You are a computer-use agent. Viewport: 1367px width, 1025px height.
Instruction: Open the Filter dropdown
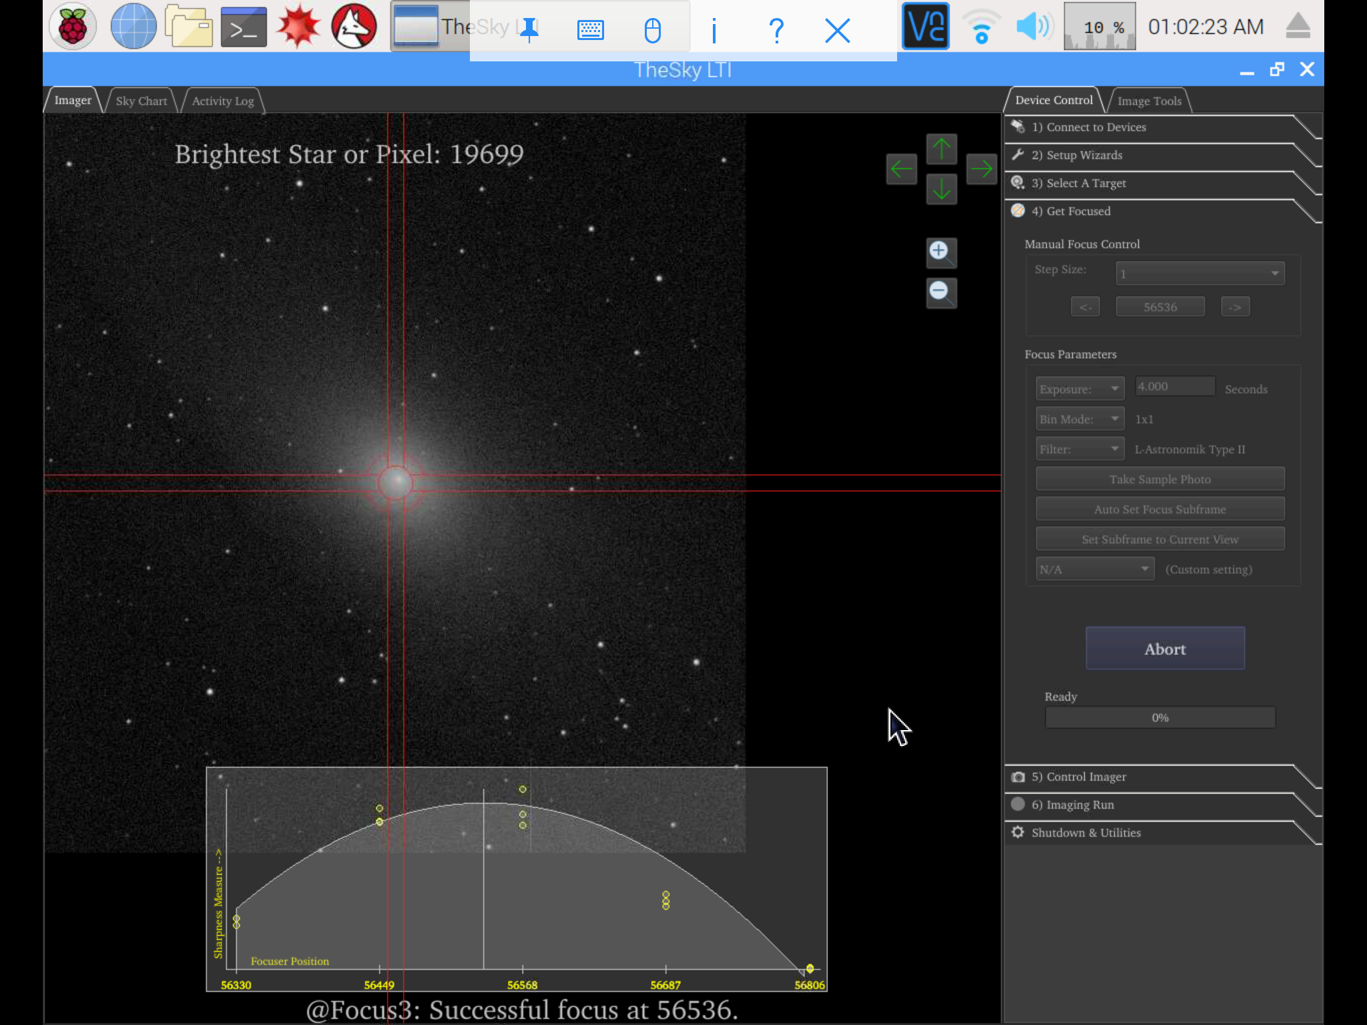[1080, 449]
